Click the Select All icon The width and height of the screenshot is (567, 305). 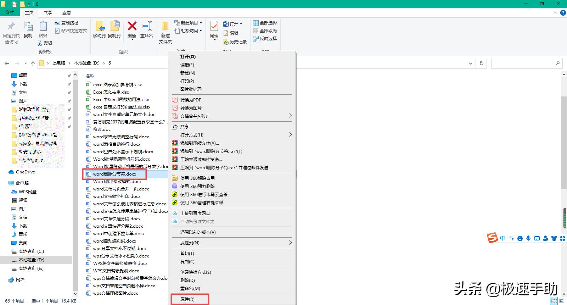(x=256, y=23)
